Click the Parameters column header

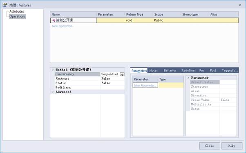[111, 14]
